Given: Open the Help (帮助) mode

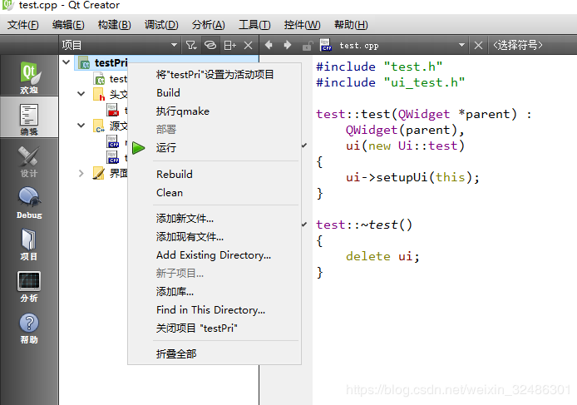Looking at the screenshot, I should pyautogui.click(x=29, y=328).
